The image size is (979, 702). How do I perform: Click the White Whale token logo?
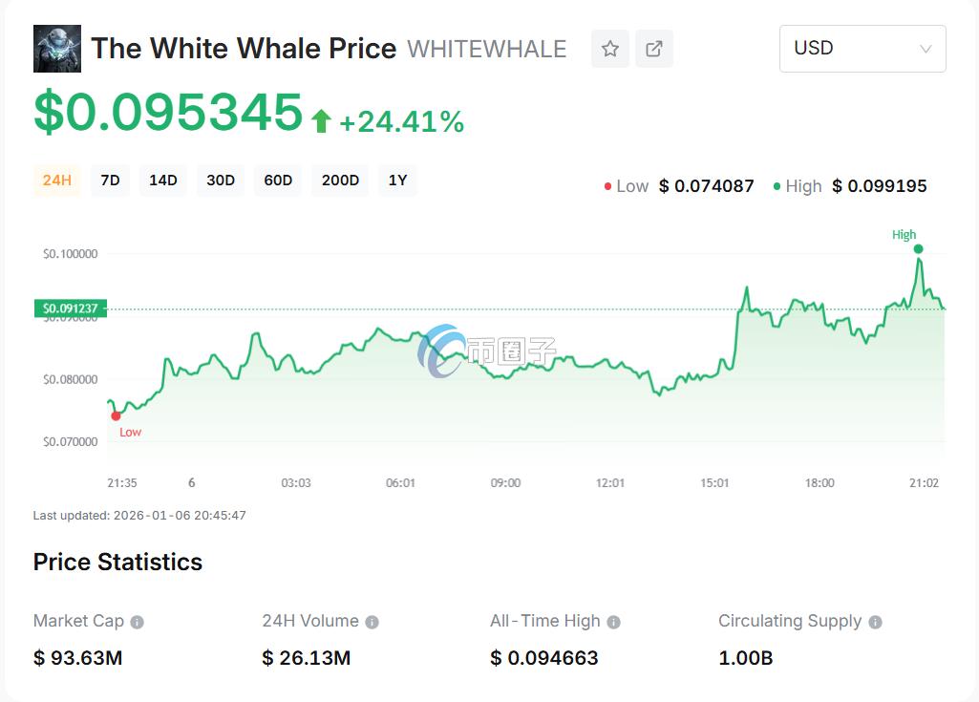57,49
